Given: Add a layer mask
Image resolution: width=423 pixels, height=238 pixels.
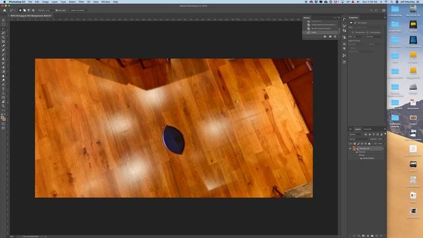Looking at the screenshot, I should [363, 236].
